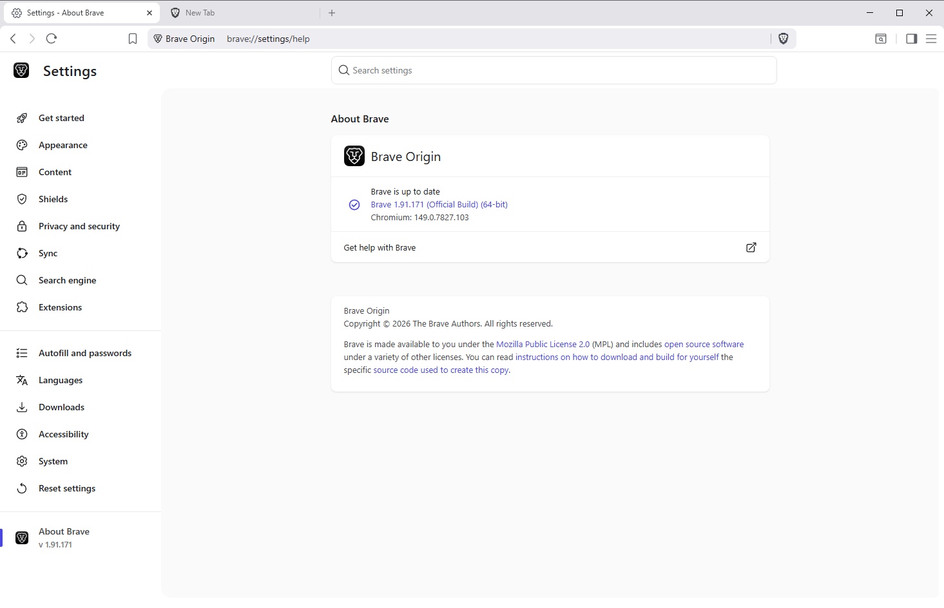Go to Privacy and security settings

(x=81, y=226)
